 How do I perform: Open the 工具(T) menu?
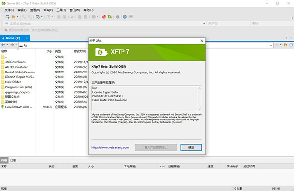click(61, 10)
